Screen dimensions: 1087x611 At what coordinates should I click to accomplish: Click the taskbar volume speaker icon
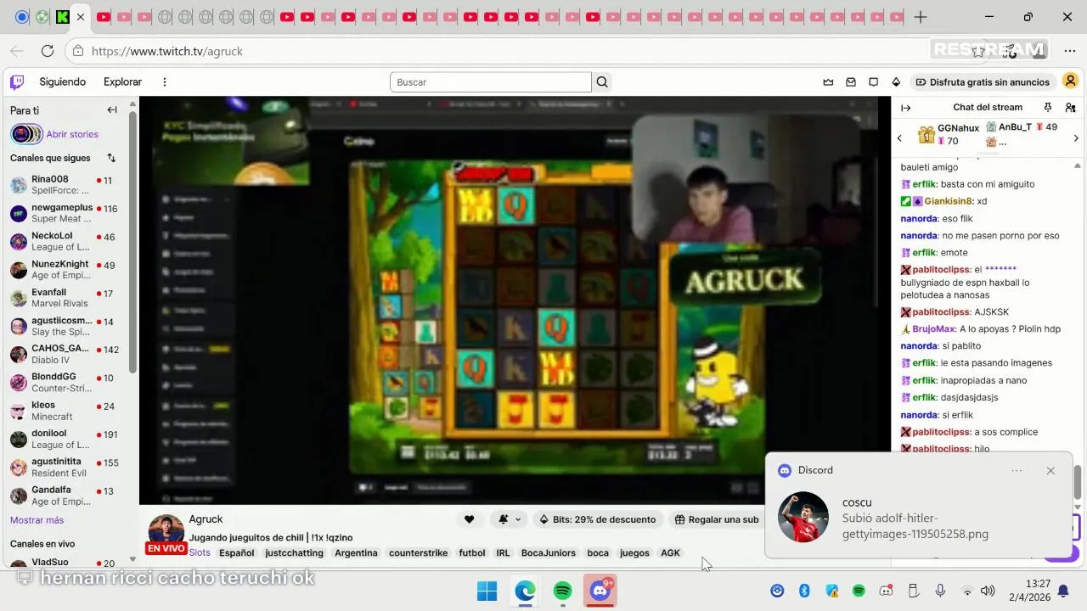click(988, 591)
